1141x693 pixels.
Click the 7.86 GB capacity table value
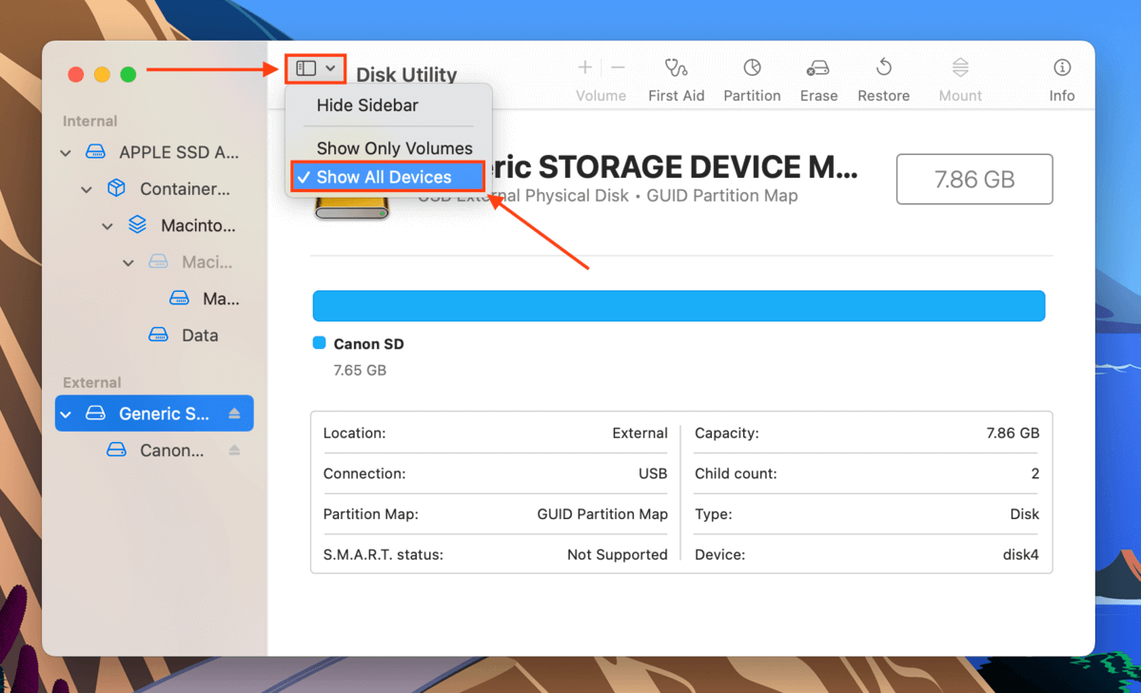tap(1013, 433)
